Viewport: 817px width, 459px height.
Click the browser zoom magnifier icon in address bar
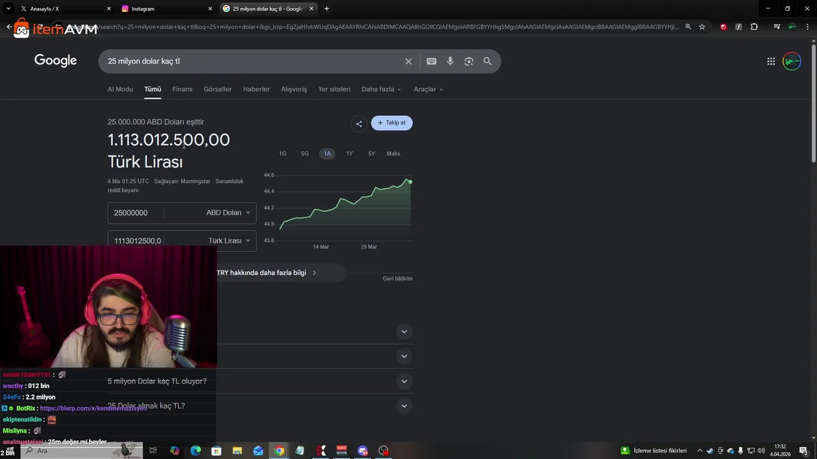coord(688,27)
